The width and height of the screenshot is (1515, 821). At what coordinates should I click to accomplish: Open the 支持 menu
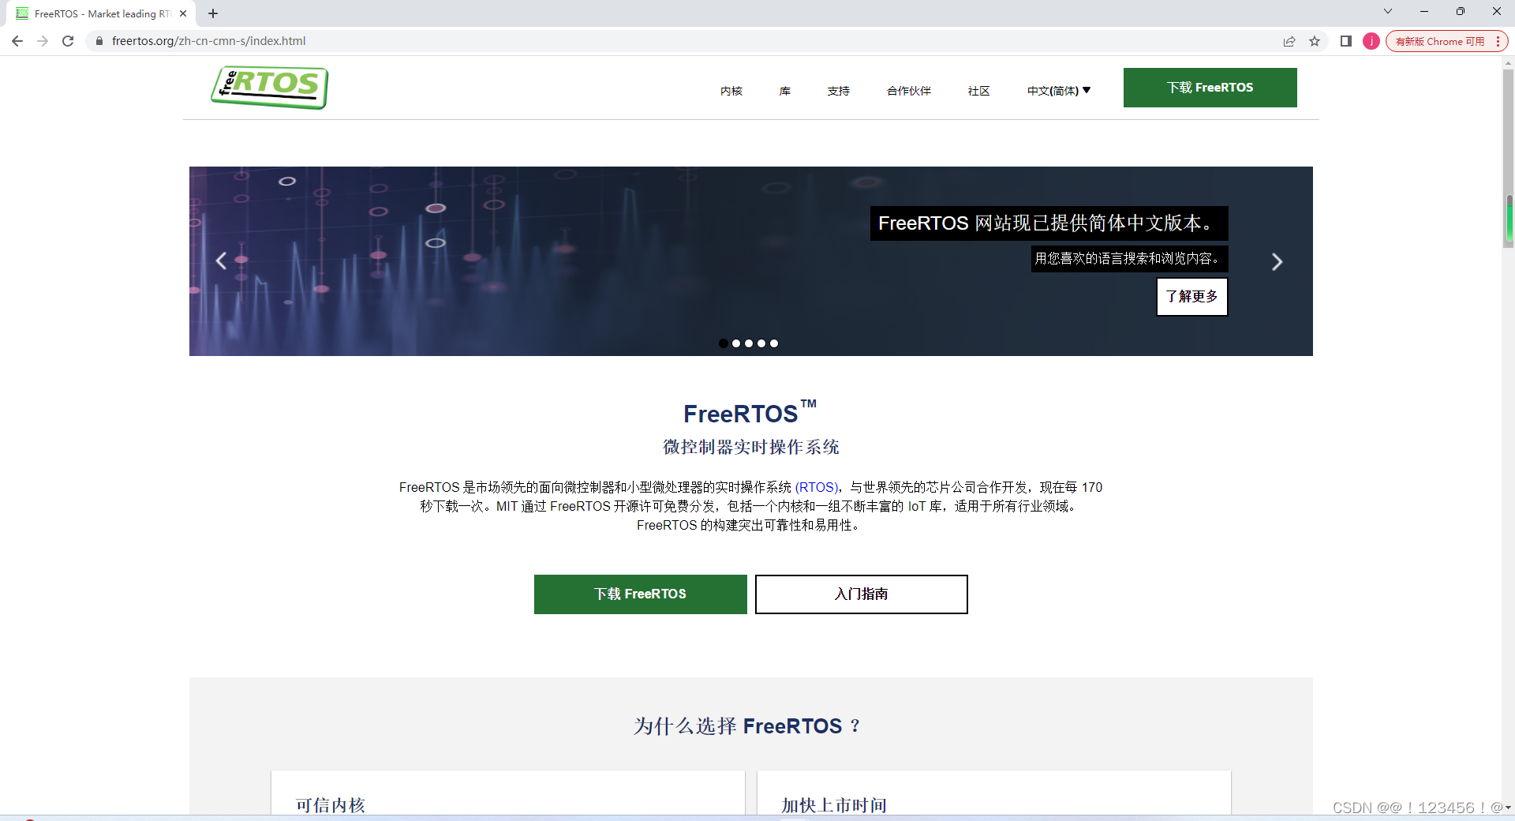[839, 91]
